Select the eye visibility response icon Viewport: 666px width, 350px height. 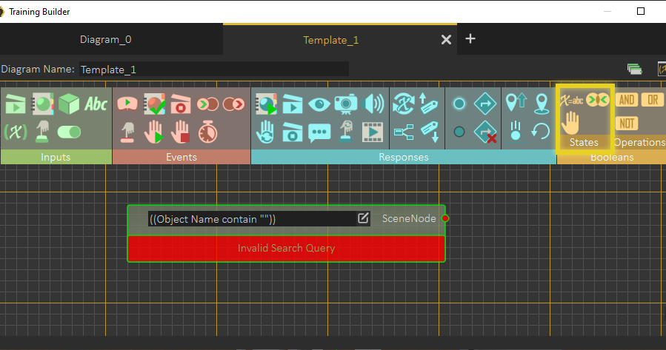coord(319,104)
